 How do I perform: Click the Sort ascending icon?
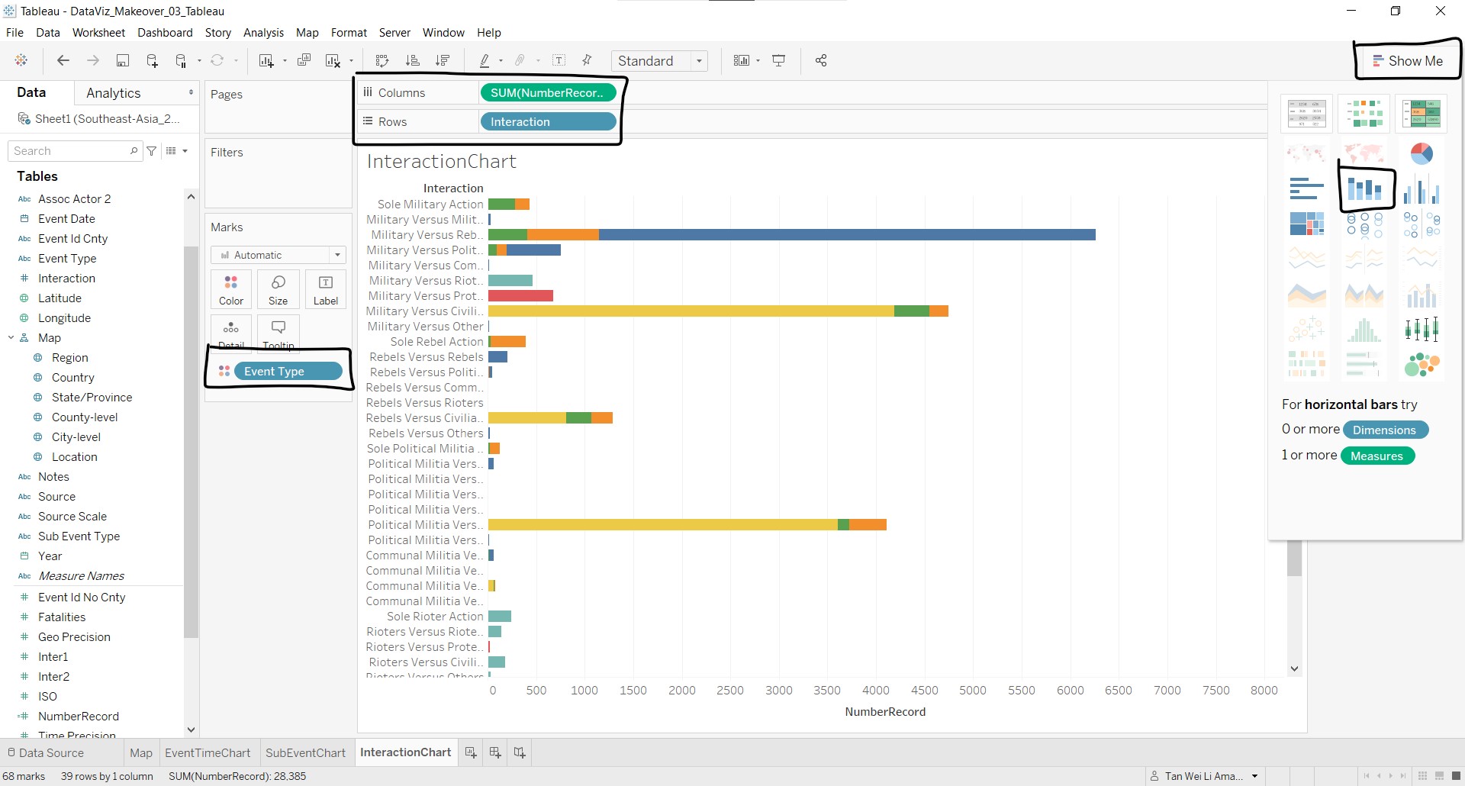[412, 61]
